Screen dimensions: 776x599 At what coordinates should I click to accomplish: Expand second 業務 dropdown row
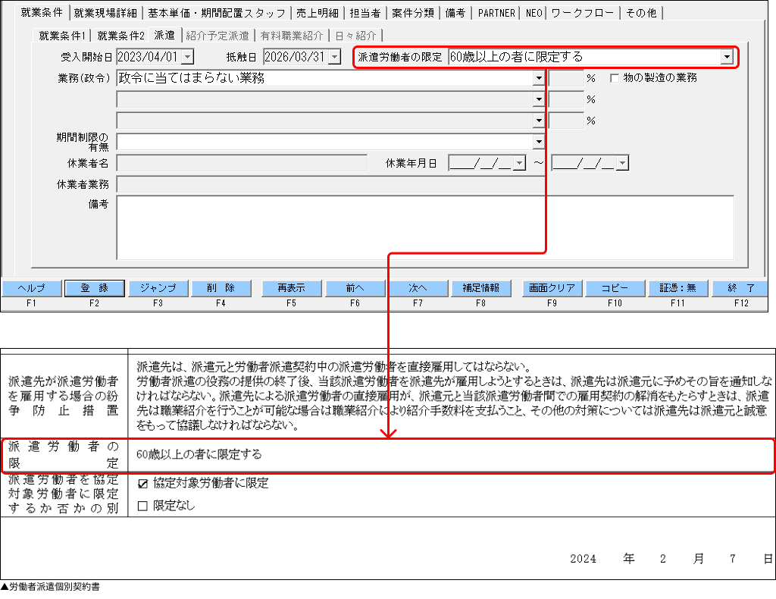(x=539, y=99)
